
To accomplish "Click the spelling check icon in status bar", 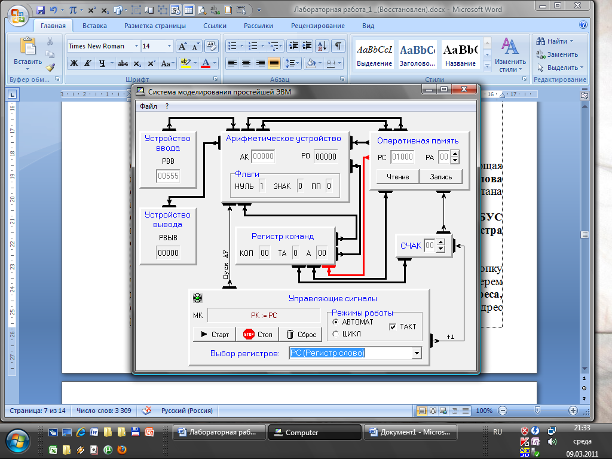I will coord(146,410).
